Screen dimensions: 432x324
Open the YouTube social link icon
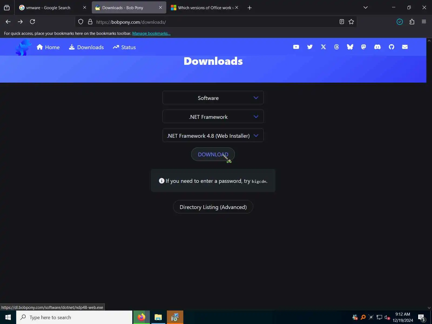(x=296, y=47)
